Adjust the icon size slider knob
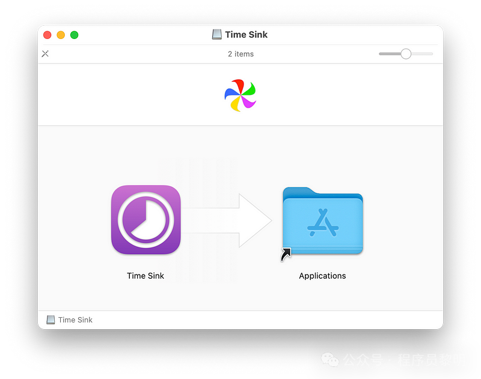 coord(406,54)
